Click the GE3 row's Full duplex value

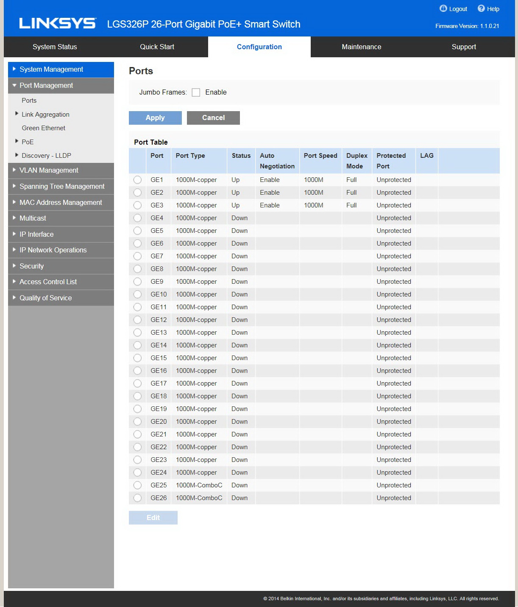[x=351, y=205]
